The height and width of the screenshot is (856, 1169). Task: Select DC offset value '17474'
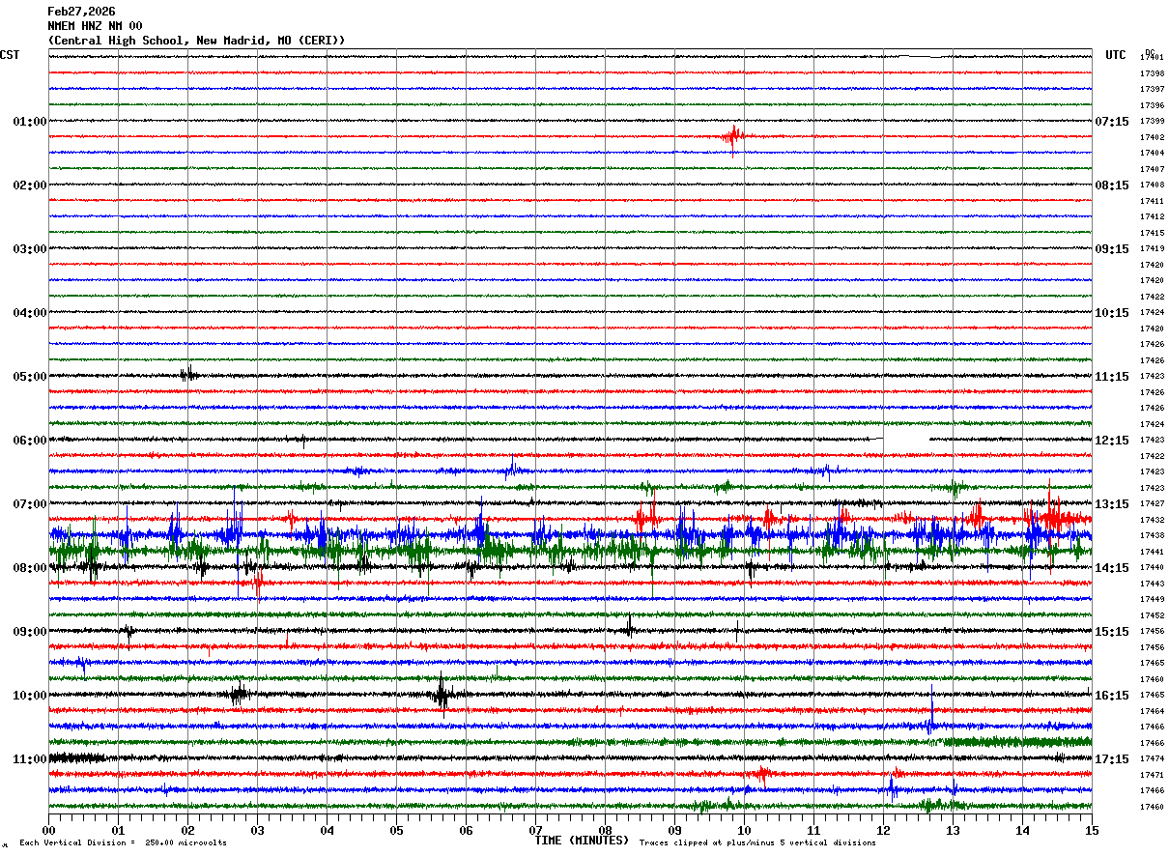(1152, 758)
